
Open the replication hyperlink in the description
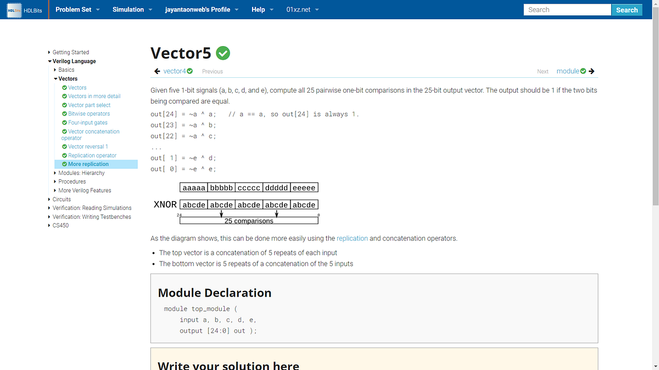click(352, 238)
